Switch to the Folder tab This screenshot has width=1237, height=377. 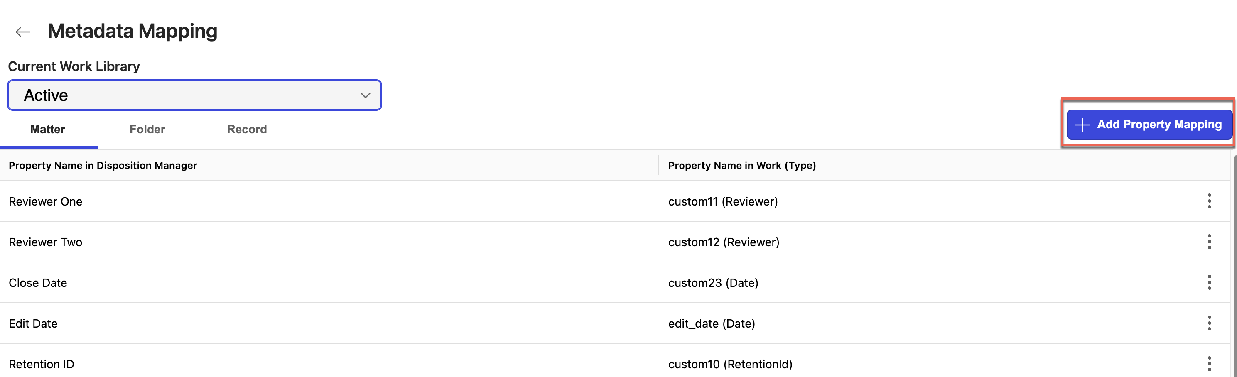(147, 130)
